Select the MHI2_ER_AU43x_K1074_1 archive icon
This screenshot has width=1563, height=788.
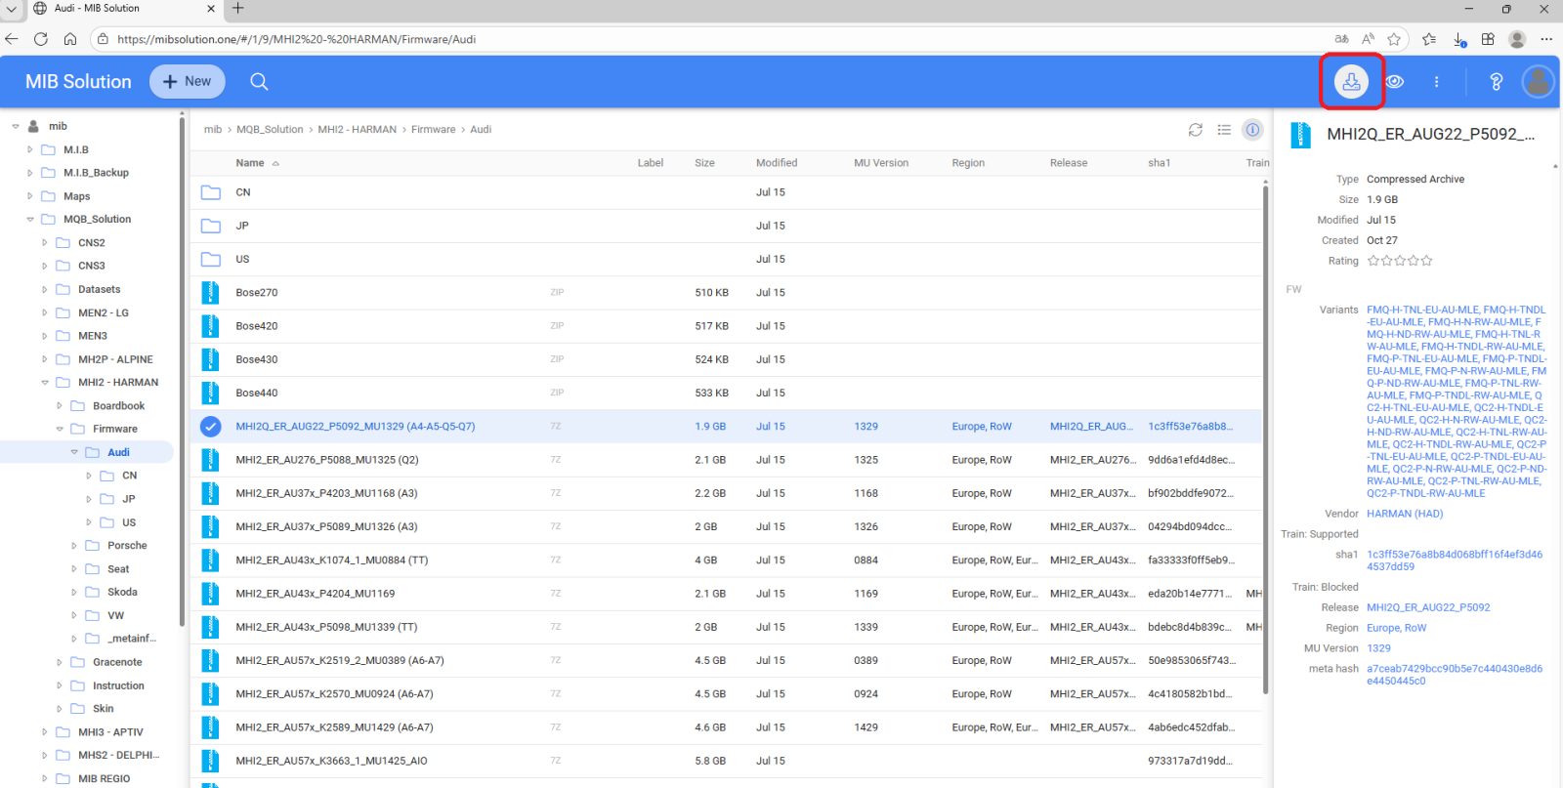[x=210, y=560]
